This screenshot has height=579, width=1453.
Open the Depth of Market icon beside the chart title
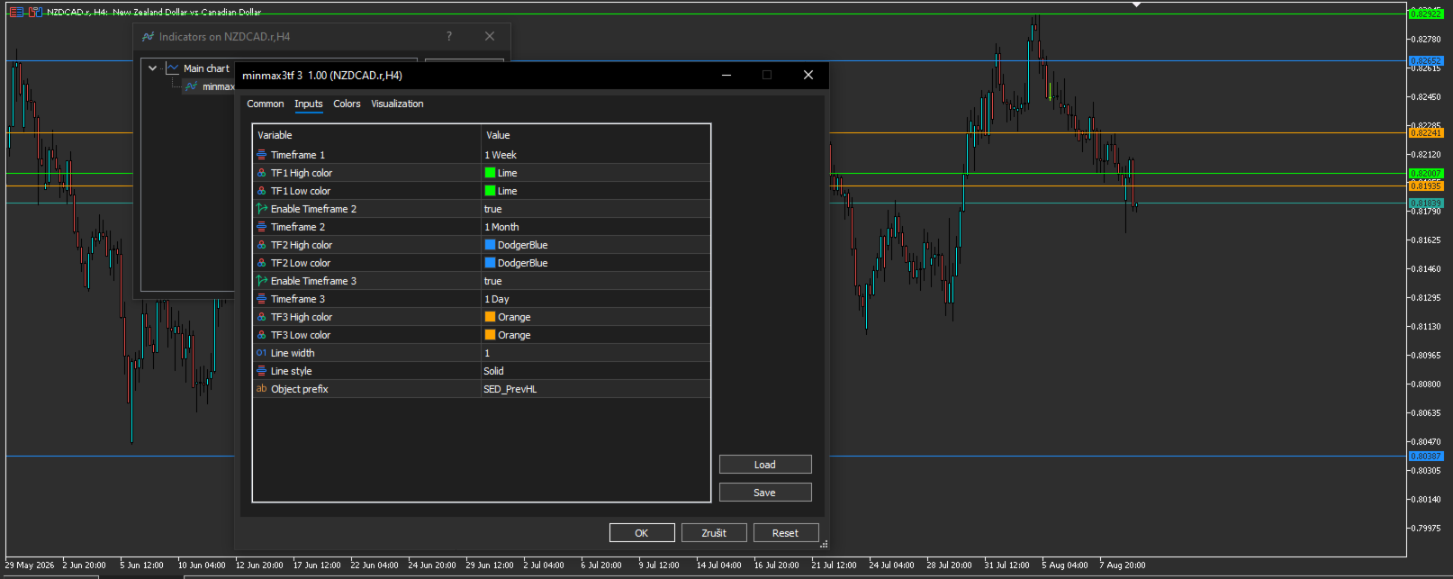(36, 12)
